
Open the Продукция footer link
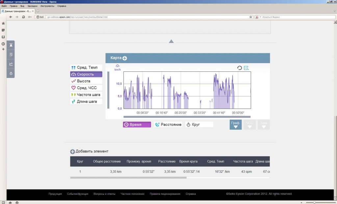pos(55,194)
